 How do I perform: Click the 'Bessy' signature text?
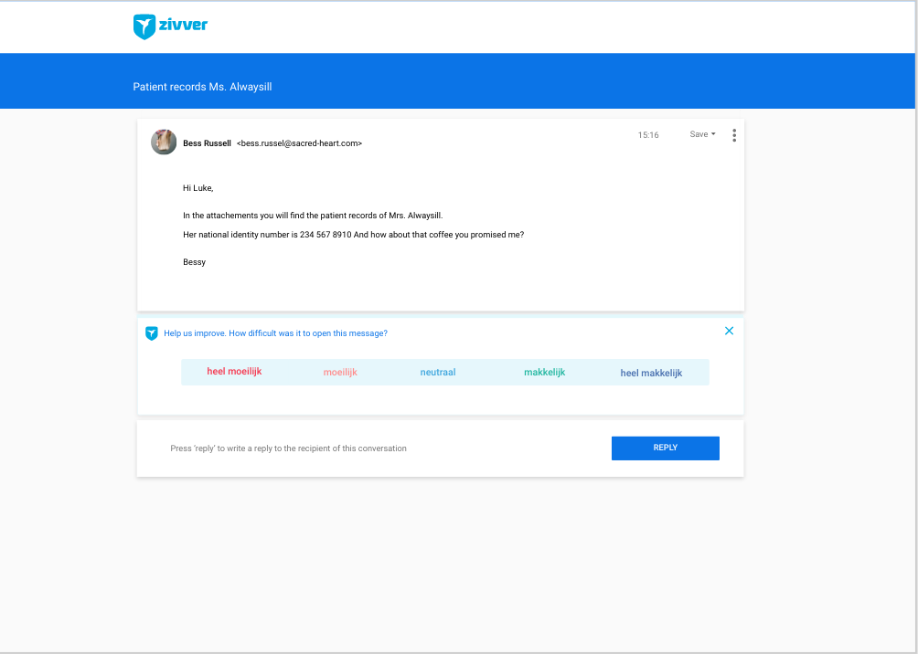(195, 262)
